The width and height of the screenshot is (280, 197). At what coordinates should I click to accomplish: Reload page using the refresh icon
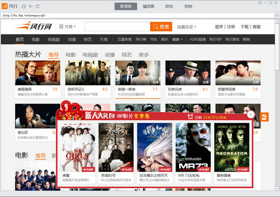37,6
